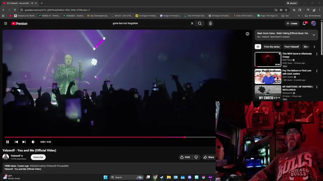Open the All Bookmarks folder

[x=313, y=16]
